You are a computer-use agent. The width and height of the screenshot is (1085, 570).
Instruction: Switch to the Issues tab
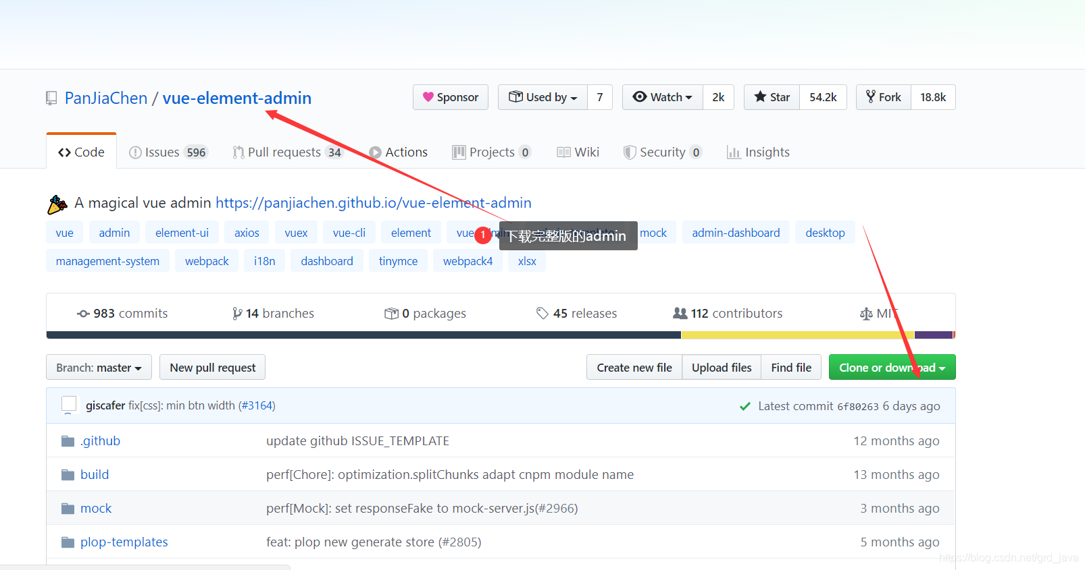(x=168, y=152)
